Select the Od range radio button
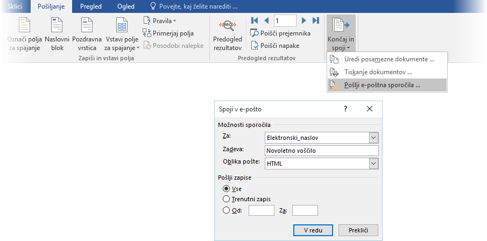Viewport: 487px width, 241px height. (226, 210)
